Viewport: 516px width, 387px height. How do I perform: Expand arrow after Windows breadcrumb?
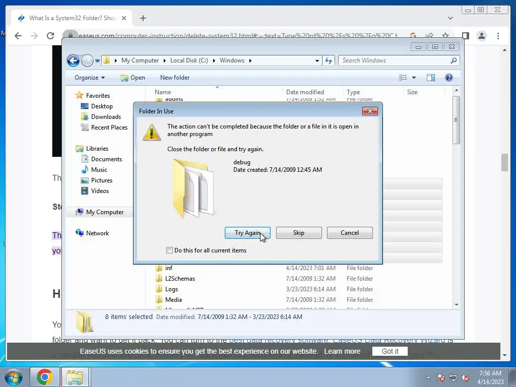pyautogui.click(x=250, y=60)
